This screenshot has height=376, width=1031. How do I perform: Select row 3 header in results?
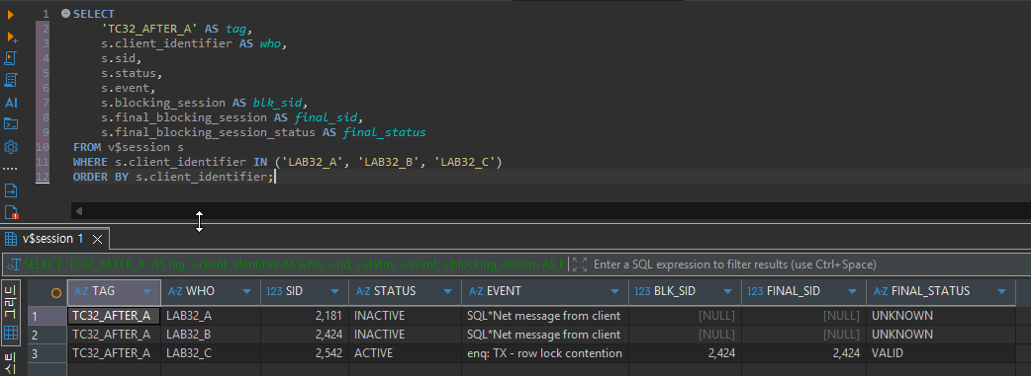point(47,353)
